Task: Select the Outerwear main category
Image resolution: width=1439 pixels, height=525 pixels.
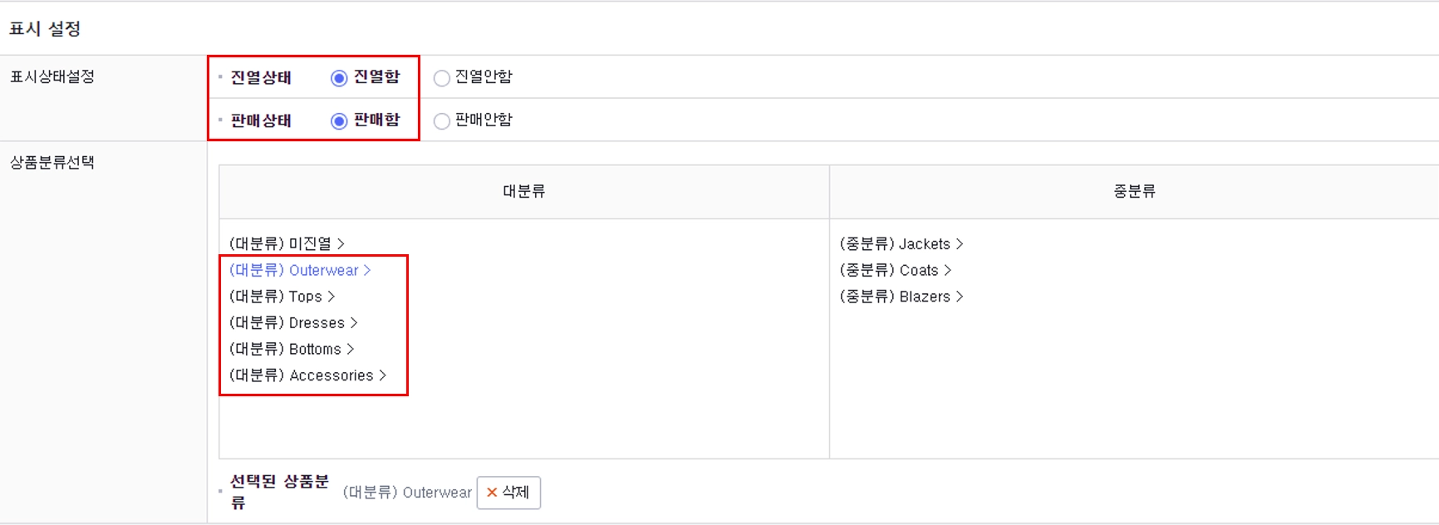Action: point(293,270)
